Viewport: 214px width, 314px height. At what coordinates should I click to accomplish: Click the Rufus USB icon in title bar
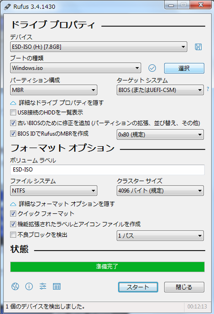click(x=7, y=6)
